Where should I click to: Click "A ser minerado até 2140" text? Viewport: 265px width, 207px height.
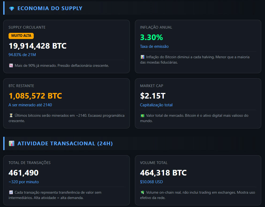tap(30, 105)
